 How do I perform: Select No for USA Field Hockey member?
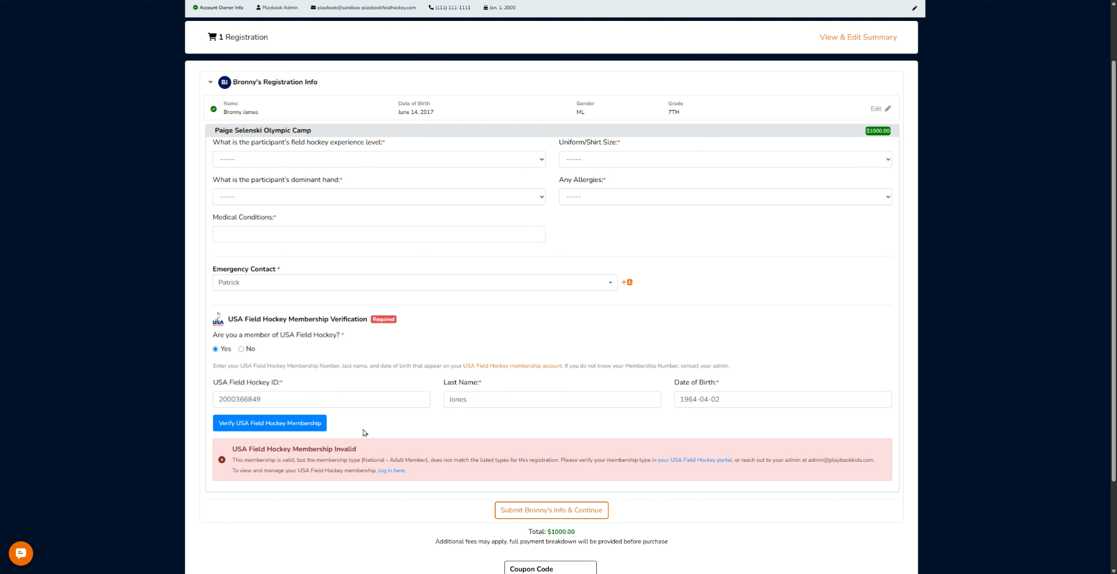[x=241, y=349]
